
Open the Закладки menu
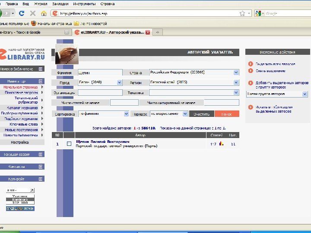click(60, 4)
